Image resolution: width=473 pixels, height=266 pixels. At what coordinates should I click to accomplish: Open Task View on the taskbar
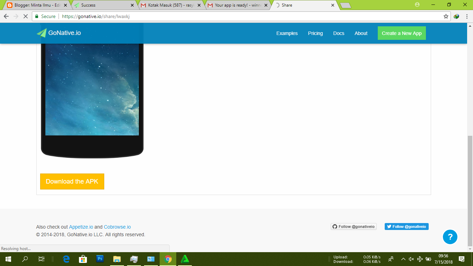(41, 259)
